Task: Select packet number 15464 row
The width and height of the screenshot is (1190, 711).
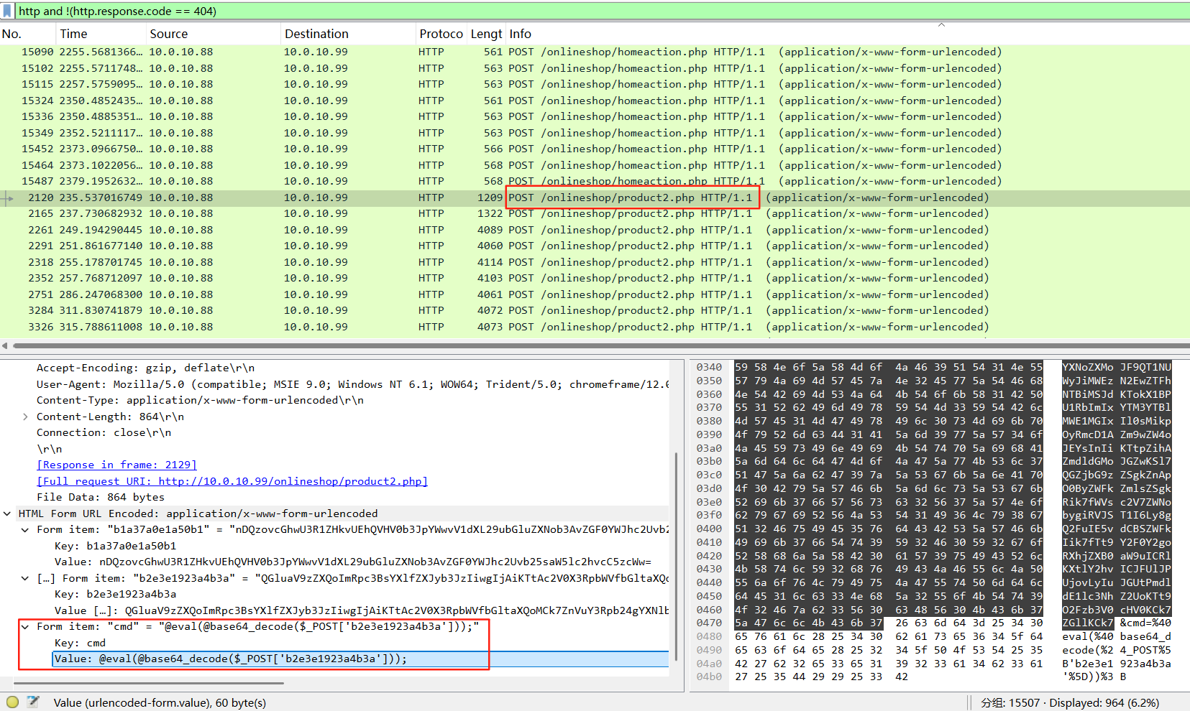Action: [595, 165]
